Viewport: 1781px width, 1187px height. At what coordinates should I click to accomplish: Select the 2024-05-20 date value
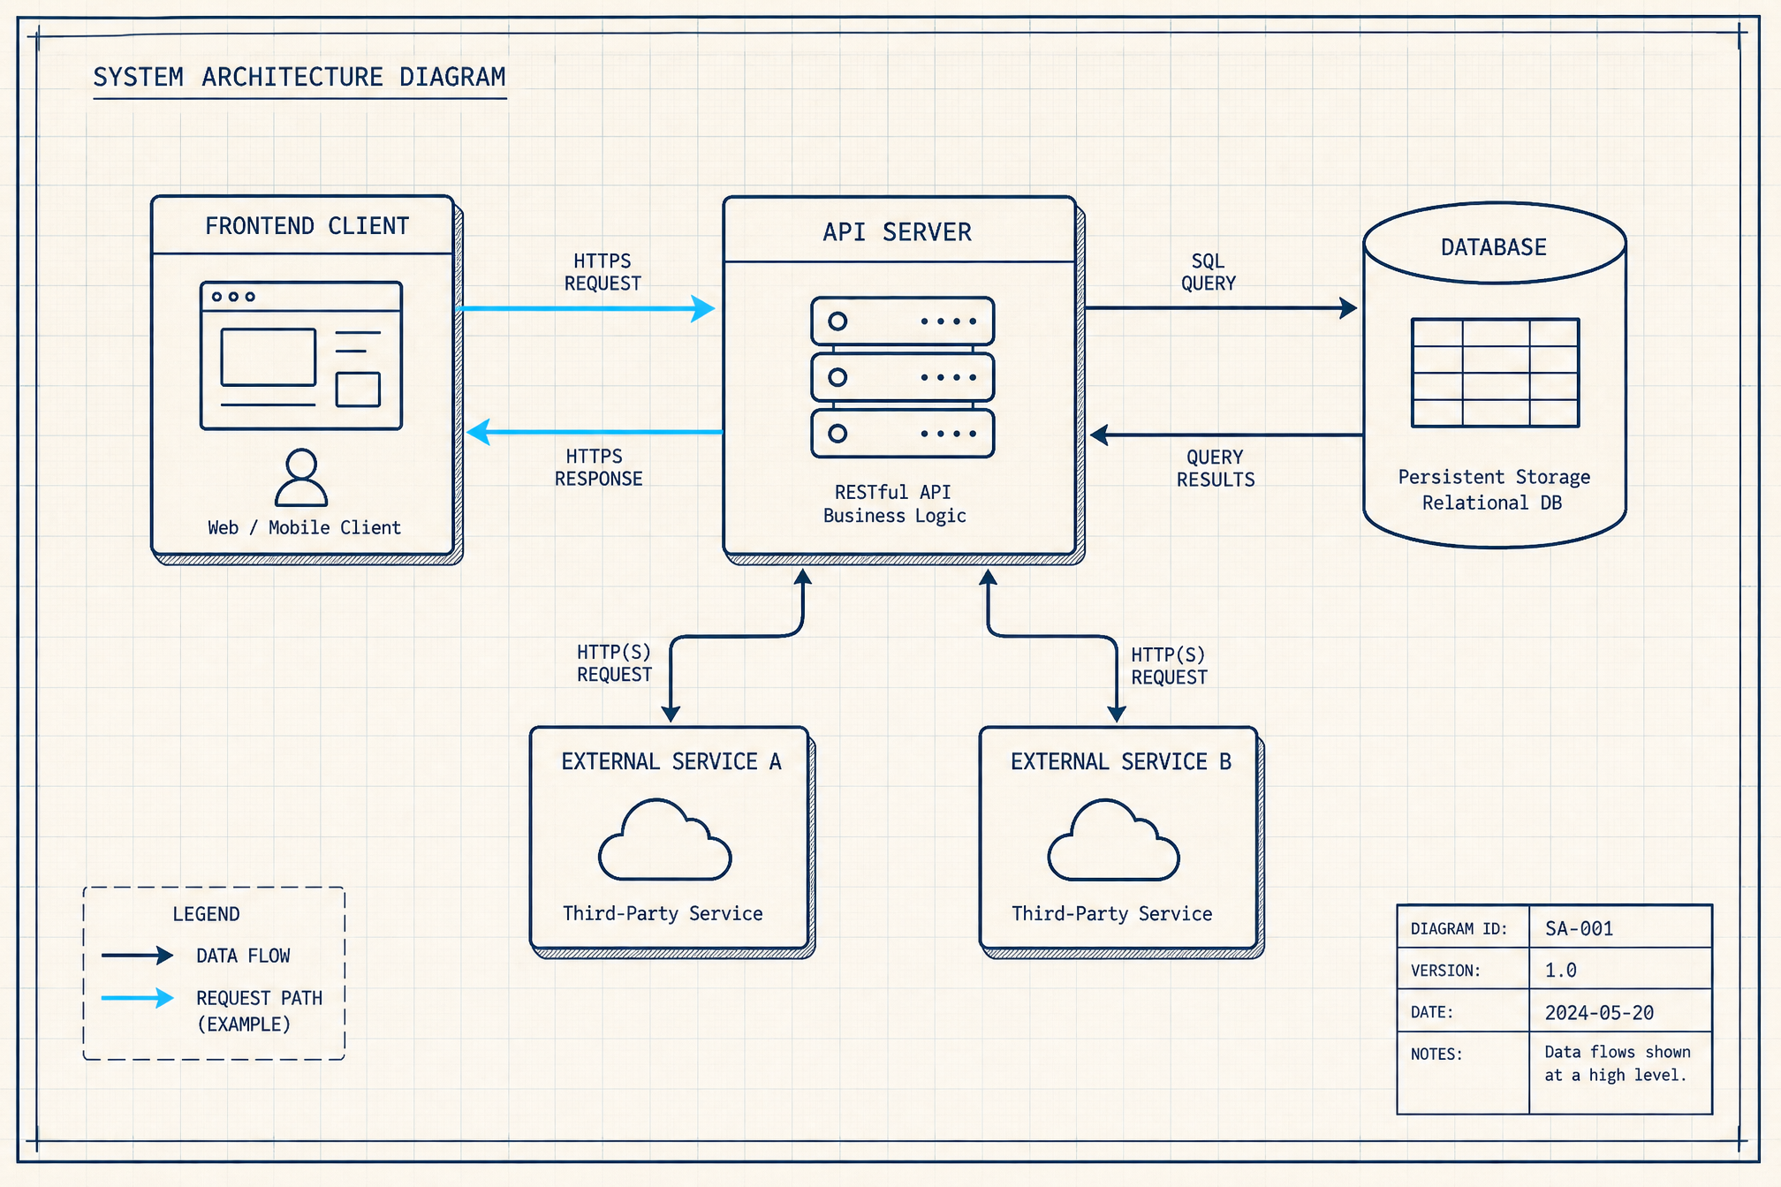1599,1013
